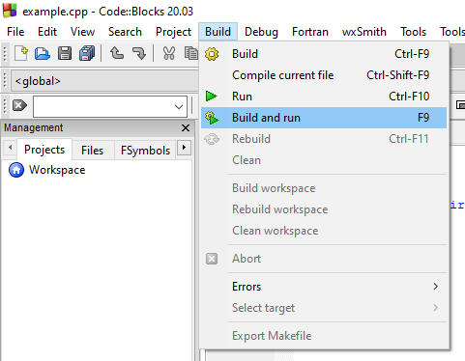
Task: Switch to the FSymbols tab
Action: tap(145, 151)
